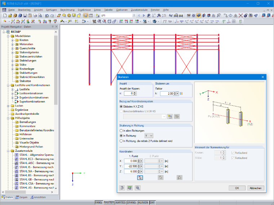274x205 pixels.
Task: Increase the Faktor k spinner value
Action: [175, 92]
